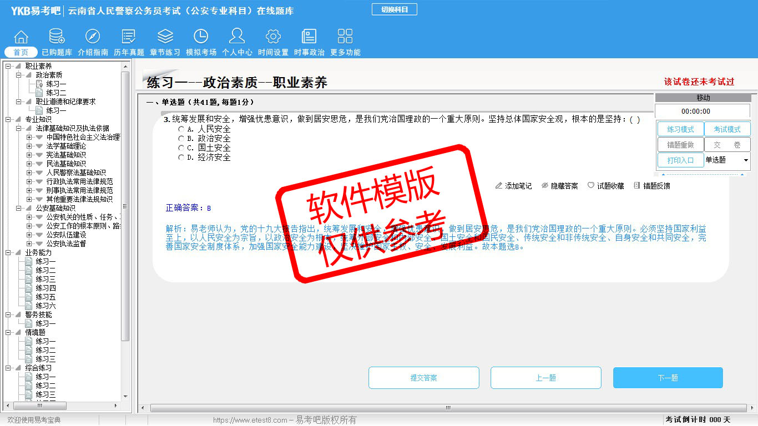Click the question area horizontal scrollbar
The height and width of the screenshot is (426, 758).
tap(448, 408)
